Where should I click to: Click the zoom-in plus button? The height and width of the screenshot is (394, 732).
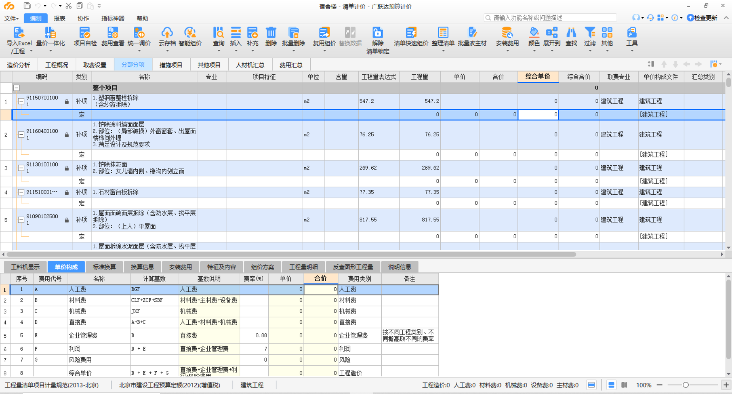pyautogui.click(x=726, y=385)
